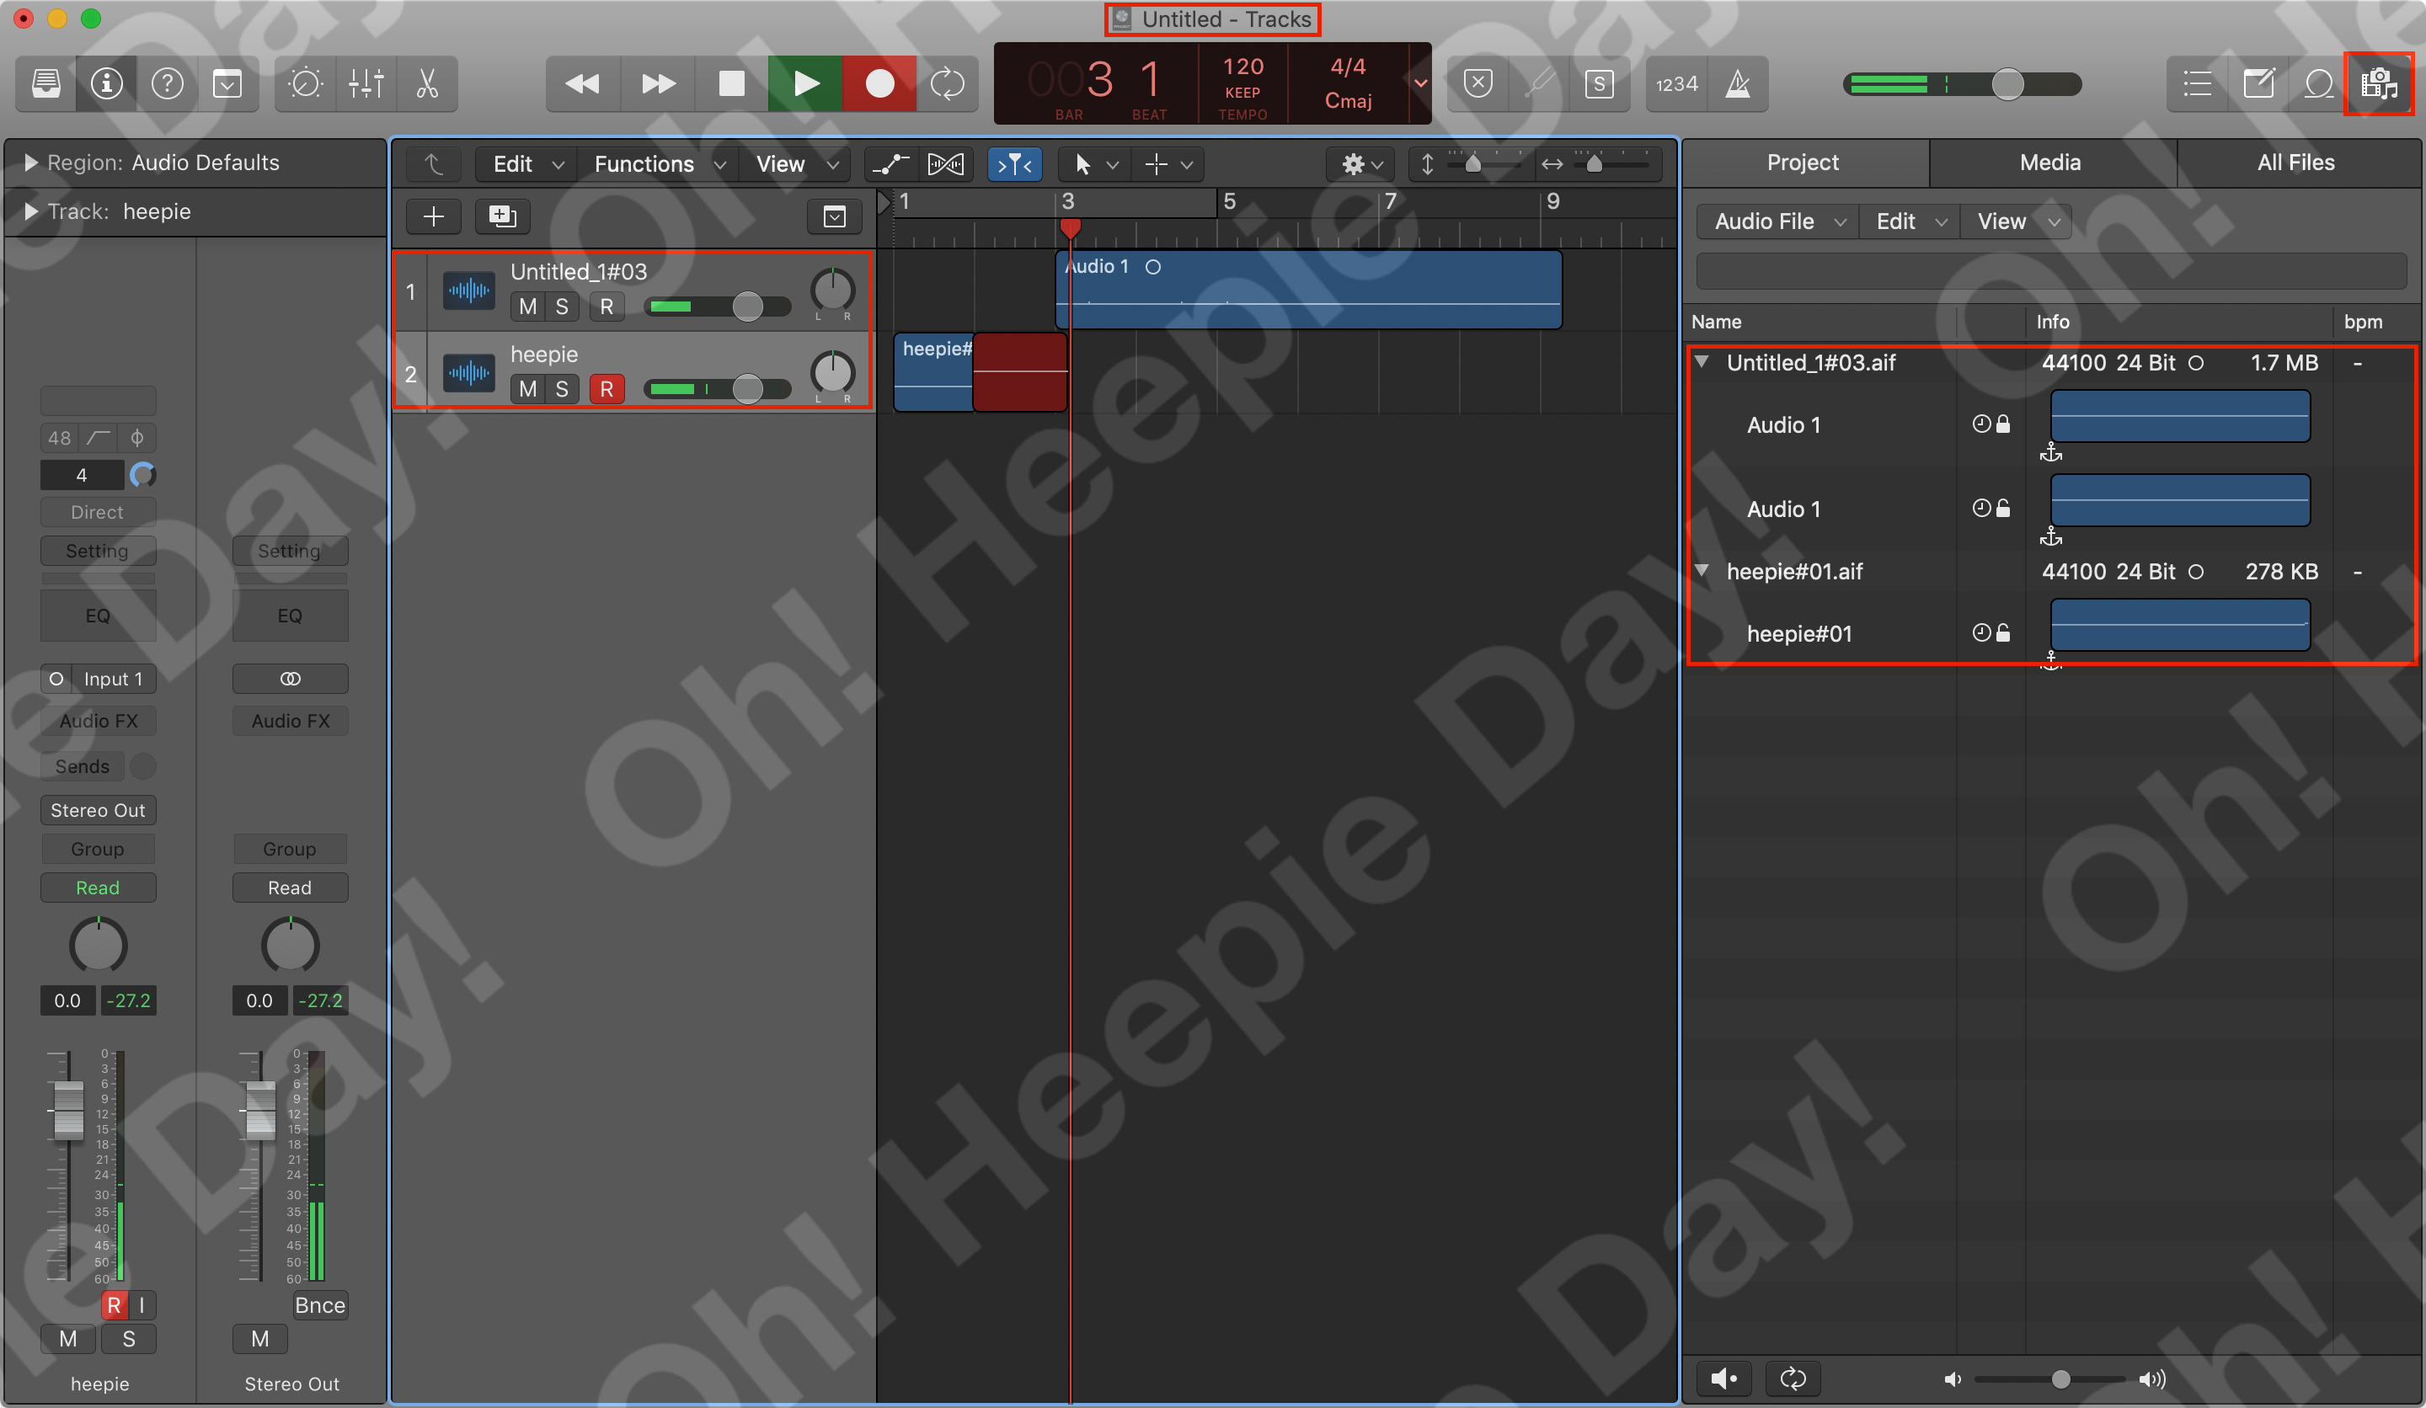Viewport: 2426px width, 1408px height.
Task: Toggle the 1234 count-in button
Action: 1676,85
